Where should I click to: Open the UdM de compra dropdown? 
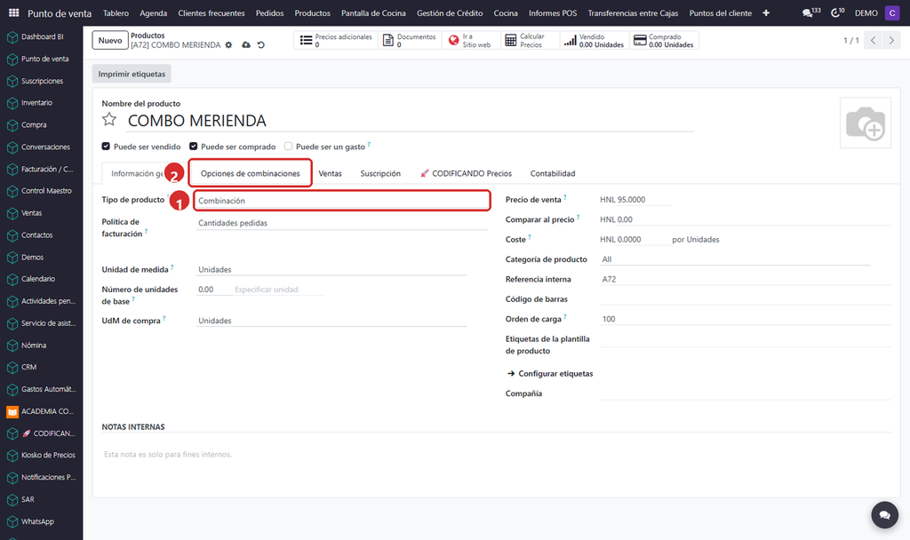coord(331,321)
